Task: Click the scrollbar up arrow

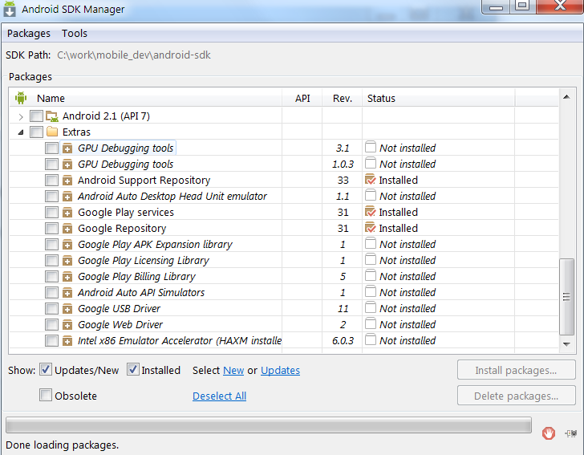Action: pyautogui.click(x=566, y=97)
